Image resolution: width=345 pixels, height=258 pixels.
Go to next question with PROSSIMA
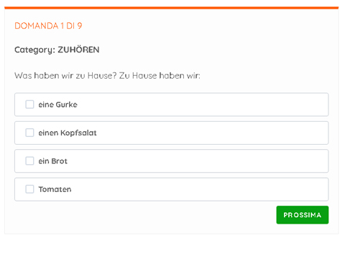[x=303, y=215]
